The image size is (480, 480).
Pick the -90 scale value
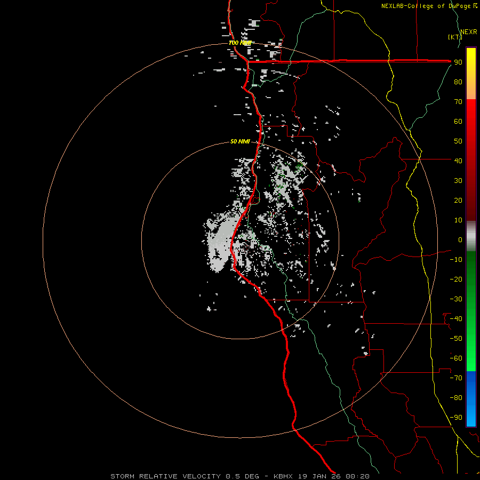pos(456,418)
